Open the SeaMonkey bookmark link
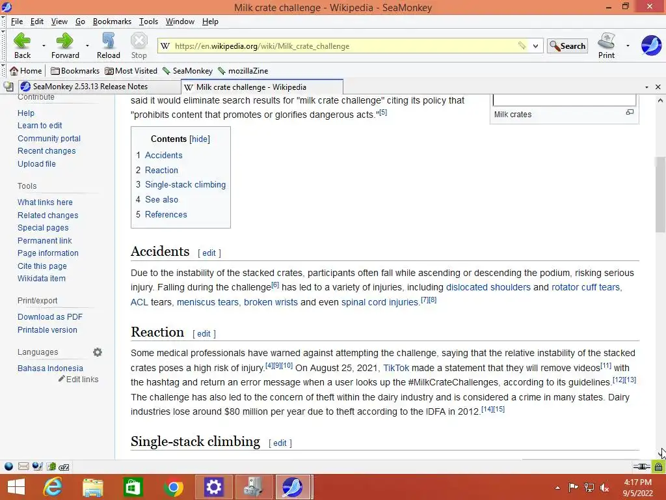Viewport: 666px width, 500px height. [188, 70]
